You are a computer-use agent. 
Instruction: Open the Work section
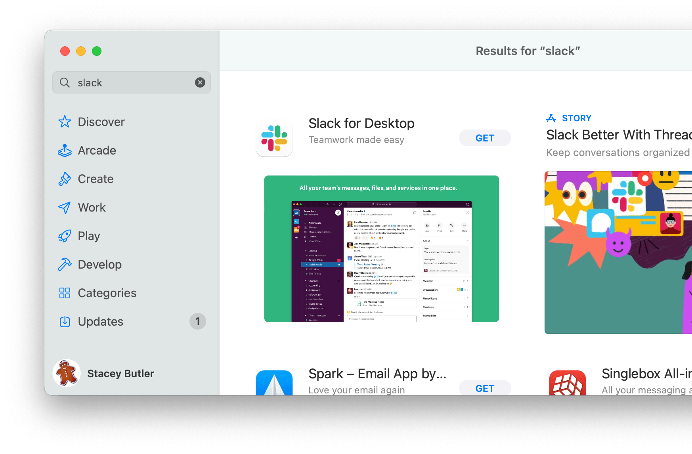(92, 207)
